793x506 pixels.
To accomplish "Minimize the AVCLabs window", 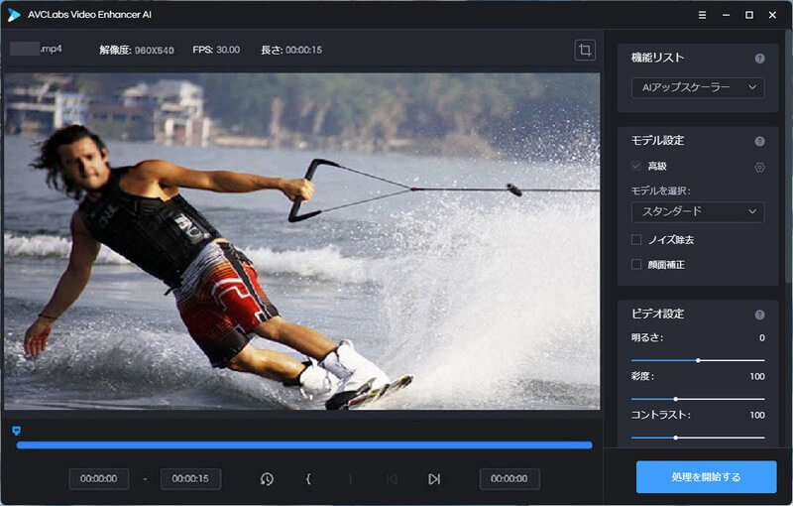I will pos(726,15).
